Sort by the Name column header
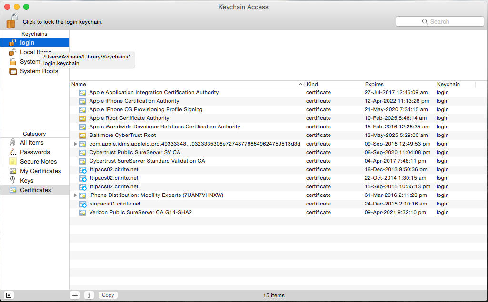Screen dimensions: 488x302 [186, 84]
